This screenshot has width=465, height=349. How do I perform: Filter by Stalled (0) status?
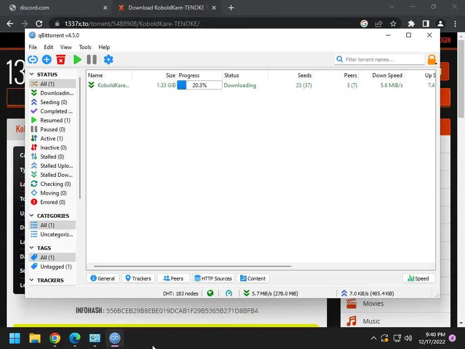53,157
